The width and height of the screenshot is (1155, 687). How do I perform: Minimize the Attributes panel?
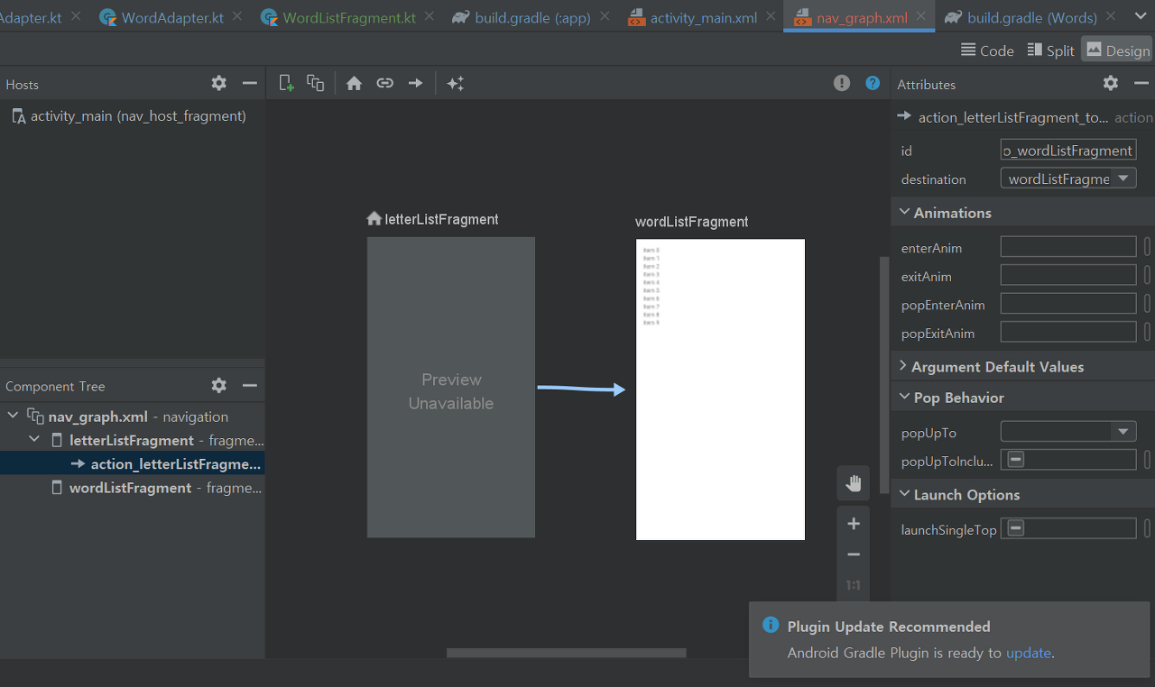click(1141, 83)
